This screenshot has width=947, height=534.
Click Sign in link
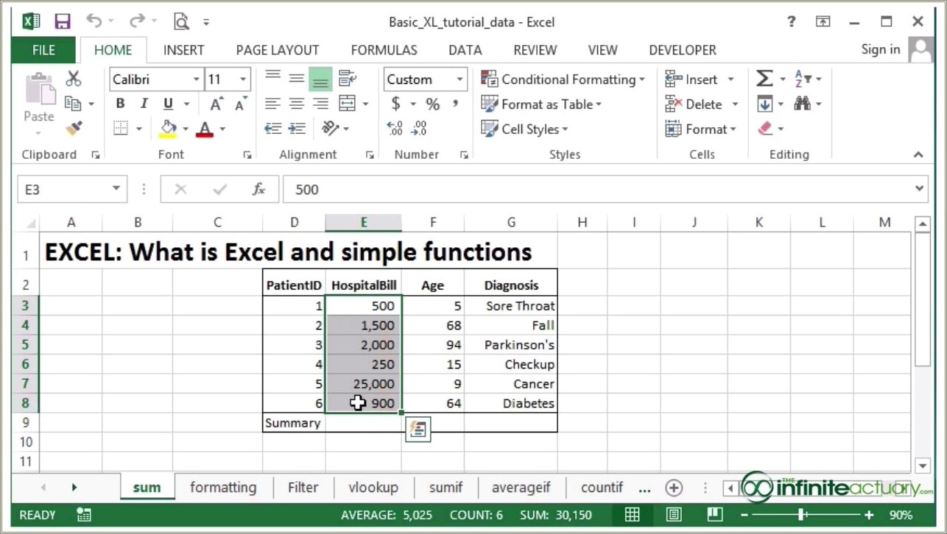881,49
